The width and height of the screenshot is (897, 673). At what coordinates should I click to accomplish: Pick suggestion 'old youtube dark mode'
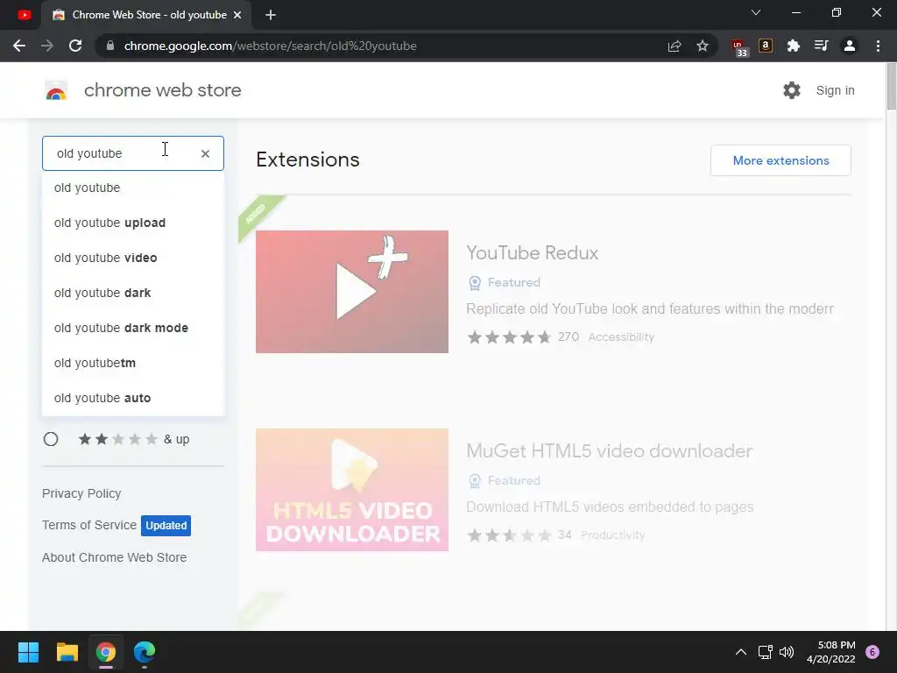(133, 328)
